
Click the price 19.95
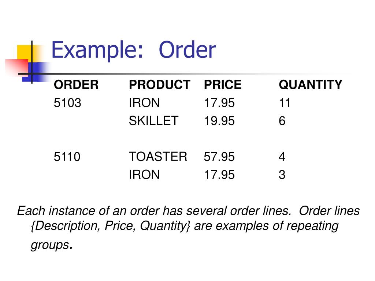point(219,121)
